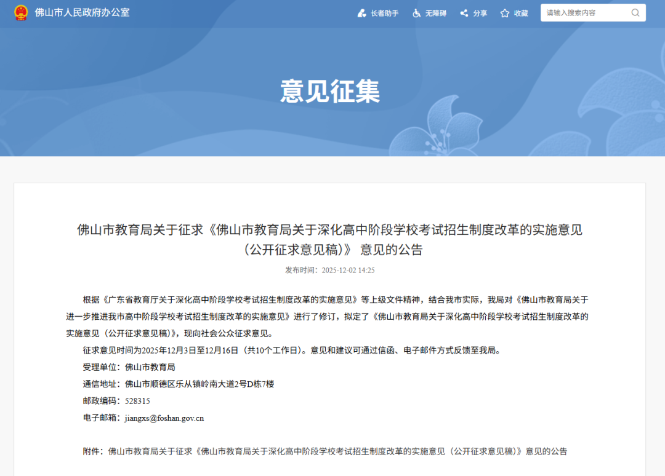Select the 无障碍 text label
The width and height of the screenshot is (665, 476).
tap(435, 13)
